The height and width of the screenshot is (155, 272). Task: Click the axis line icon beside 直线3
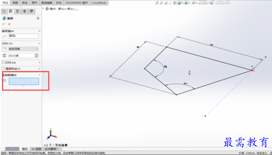pyautogui.click(x=4, y=36)
